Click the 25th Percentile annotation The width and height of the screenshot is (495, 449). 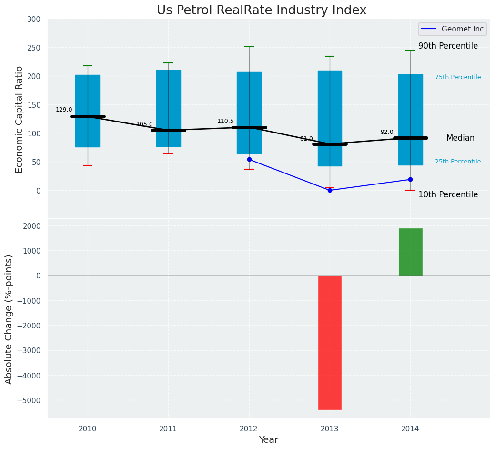(457, 162)
